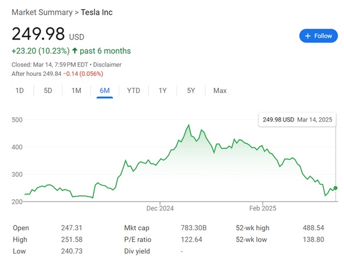Click the Dec 2024 axis label
The image size is (344, 260).
[x=160, y=208]
